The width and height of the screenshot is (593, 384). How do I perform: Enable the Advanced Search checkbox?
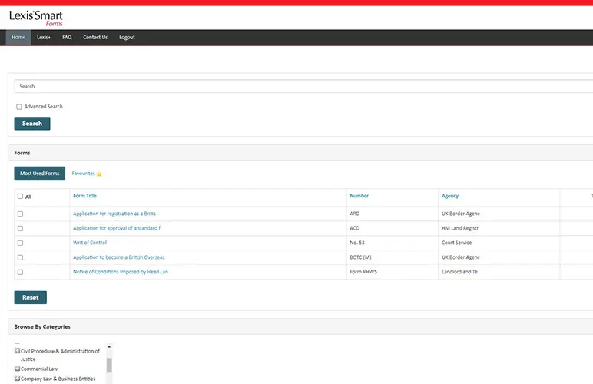coord(19,107)
